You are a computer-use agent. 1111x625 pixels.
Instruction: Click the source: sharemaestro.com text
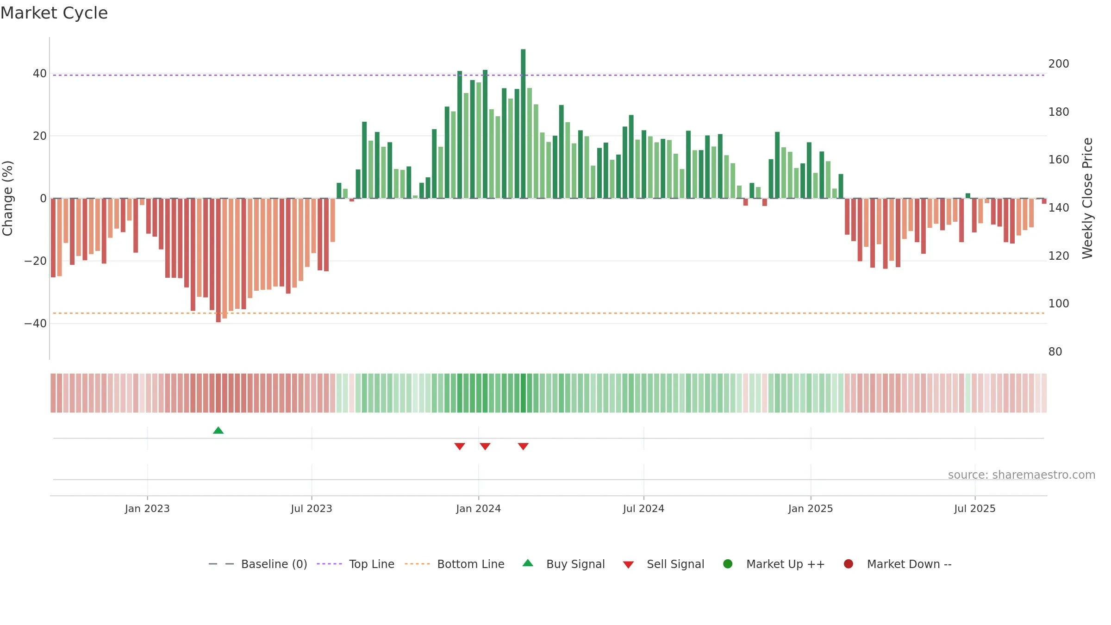pos(1022,475)
